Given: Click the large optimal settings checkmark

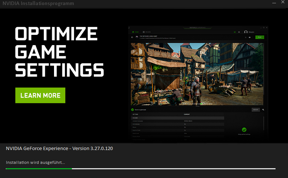Looking at the screenshot, I should click(x=244, y=130).
